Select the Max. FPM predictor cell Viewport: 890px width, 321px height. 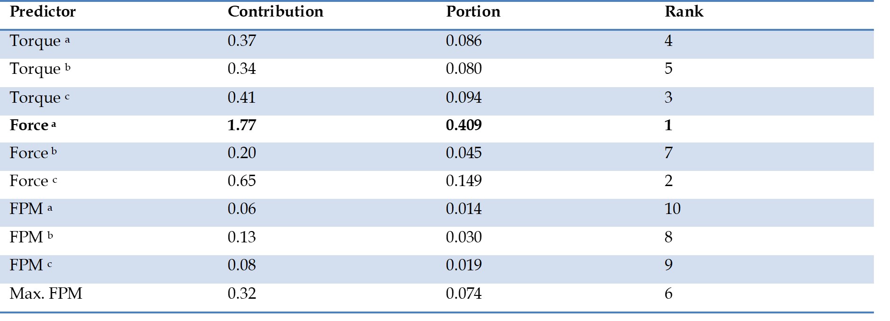coord(46,294)
